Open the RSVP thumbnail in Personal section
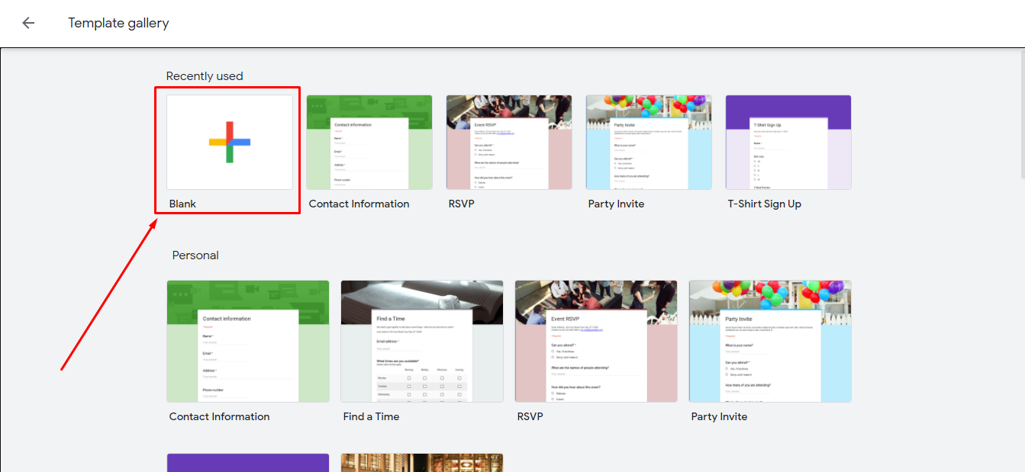This screenshot has width=1025, height=472. tap(596, 341)
